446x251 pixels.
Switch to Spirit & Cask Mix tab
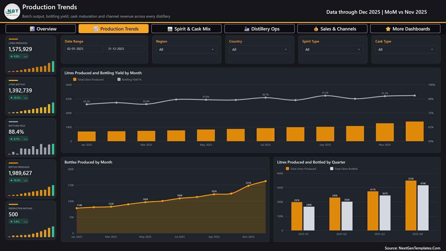tap(186, 29)
